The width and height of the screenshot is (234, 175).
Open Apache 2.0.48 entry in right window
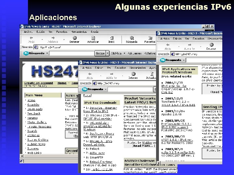(171, 114)
